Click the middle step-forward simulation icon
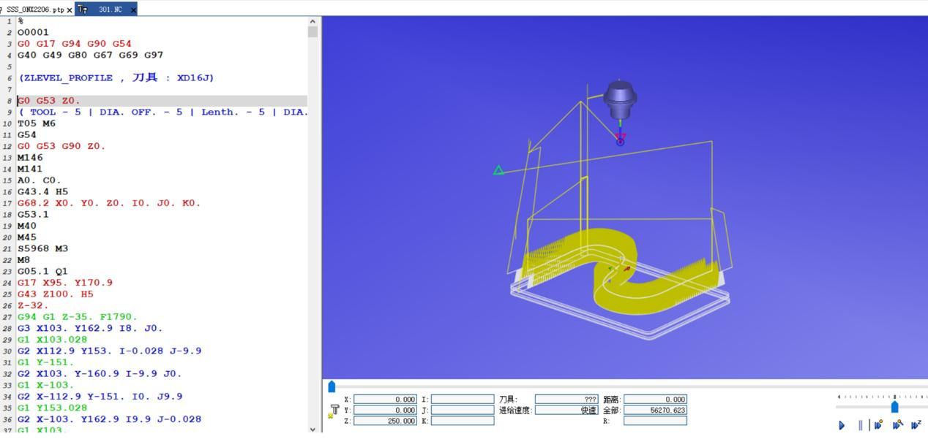Screen dimensions: 928x439 (897, 425)
